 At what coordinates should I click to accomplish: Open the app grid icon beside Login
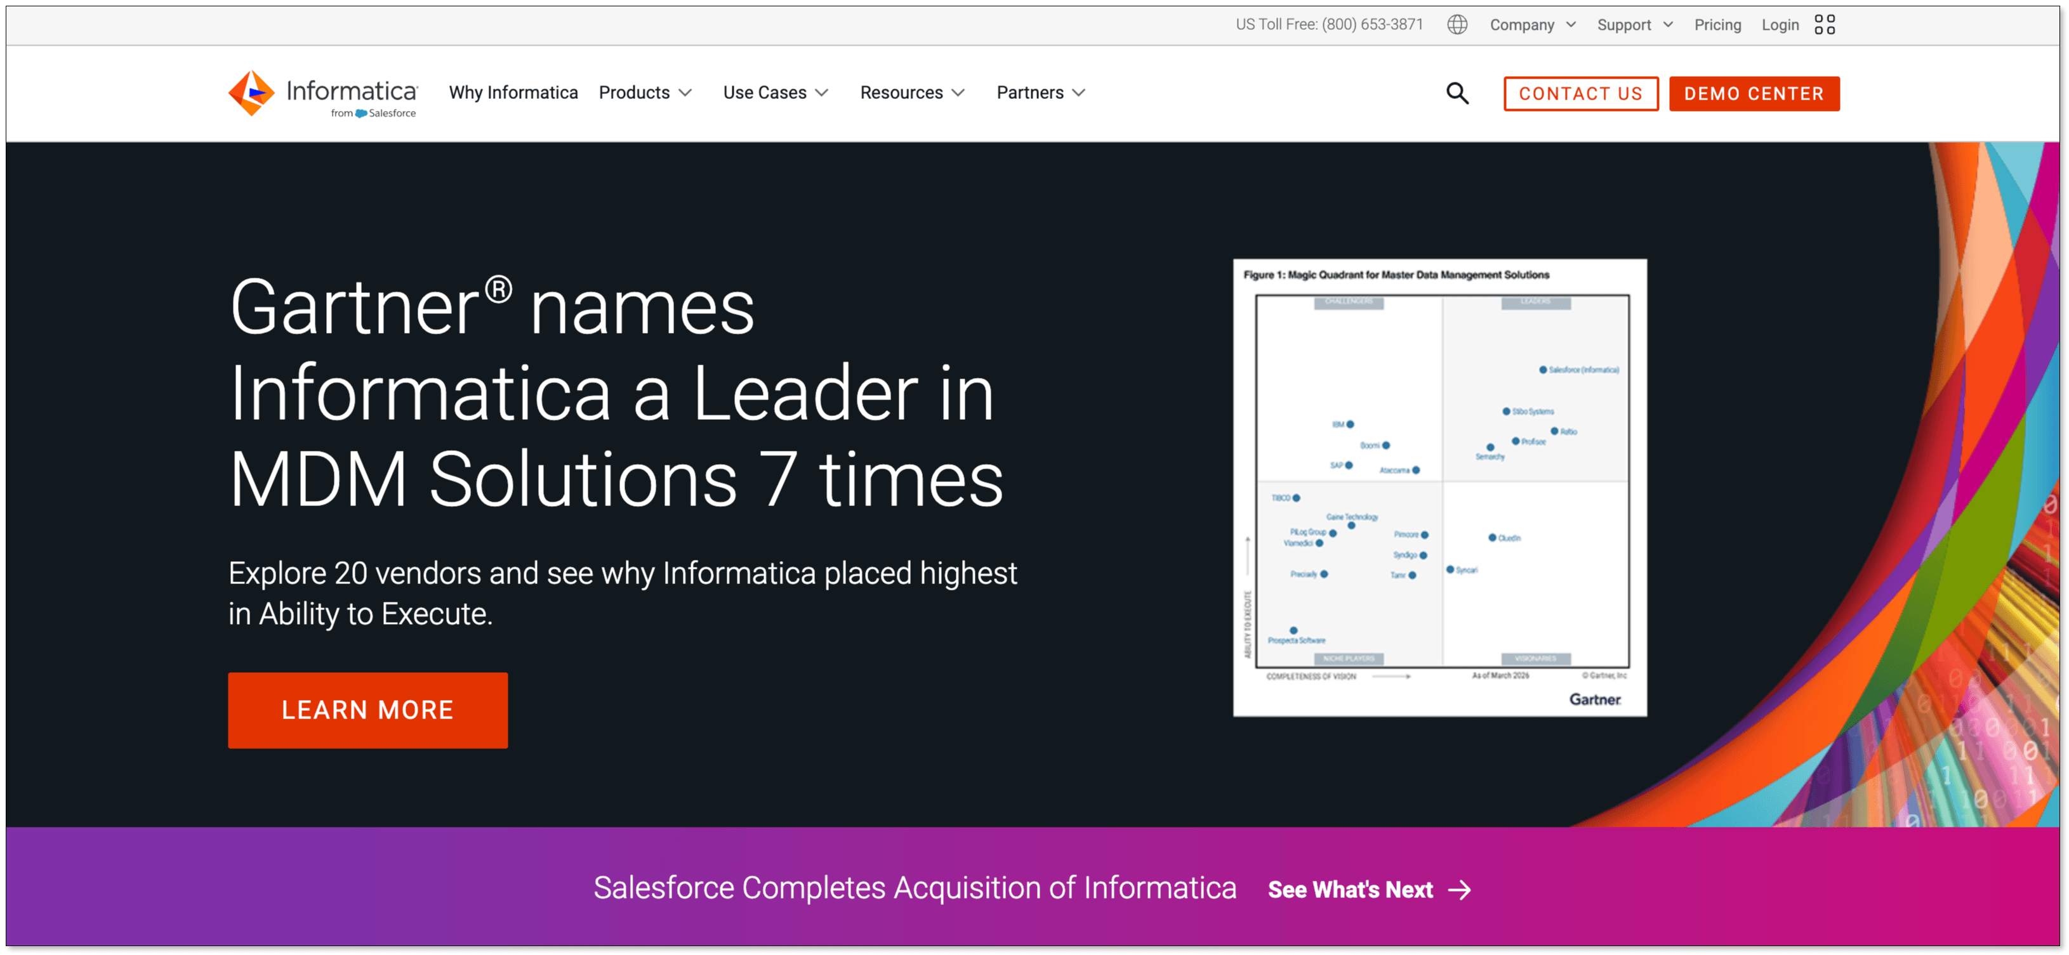coord(1825,25)
